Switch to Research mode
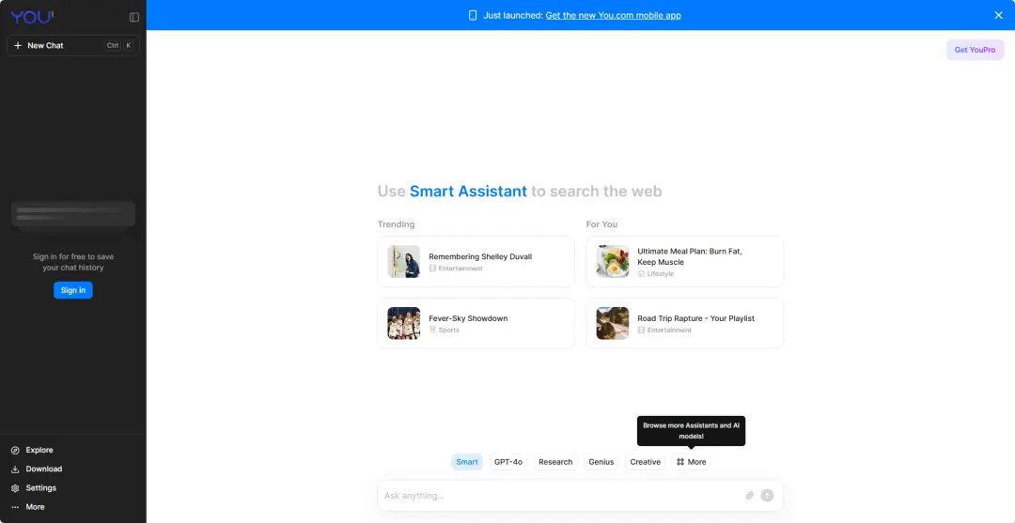This screenshot has width=1015, height=523. click(555, 462)
